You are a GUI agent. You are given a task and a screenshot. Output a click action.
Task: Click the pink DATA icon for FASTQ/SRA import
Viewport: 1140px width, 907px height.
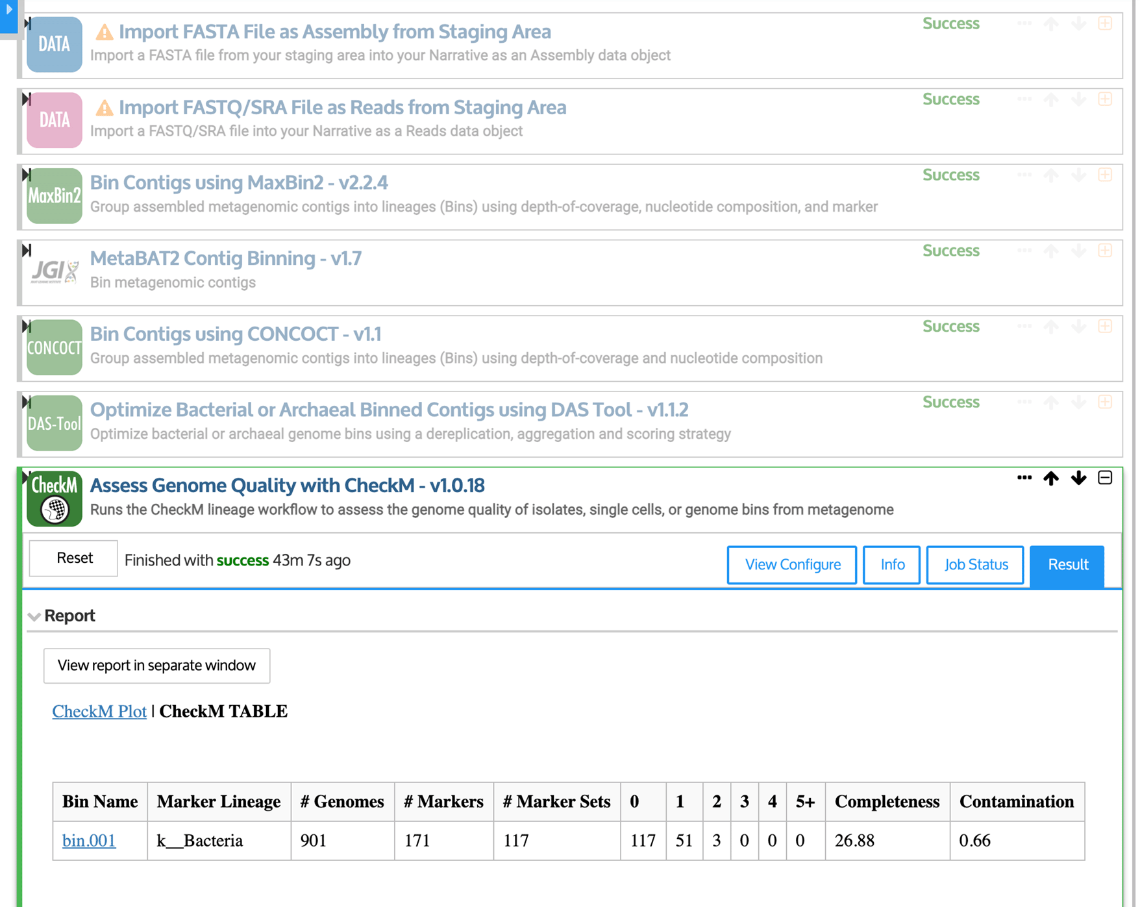click(55, 120)
